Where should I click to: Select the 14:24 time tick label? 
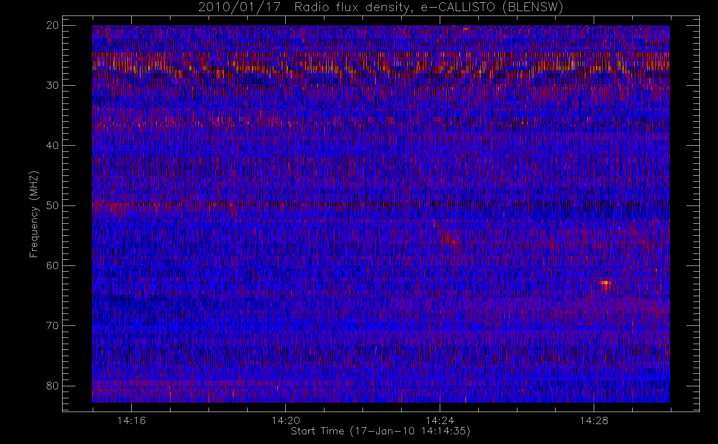point(440,420)
